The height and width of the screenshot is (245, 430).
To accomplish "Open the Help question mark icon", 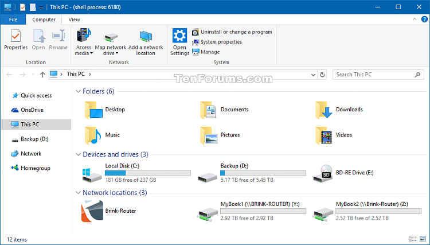I will (424, 19).
